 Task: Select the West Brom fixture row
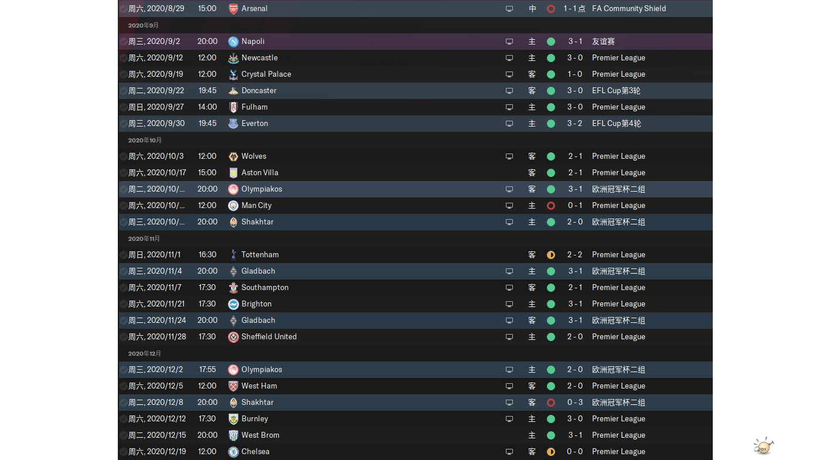click(416, 435)
